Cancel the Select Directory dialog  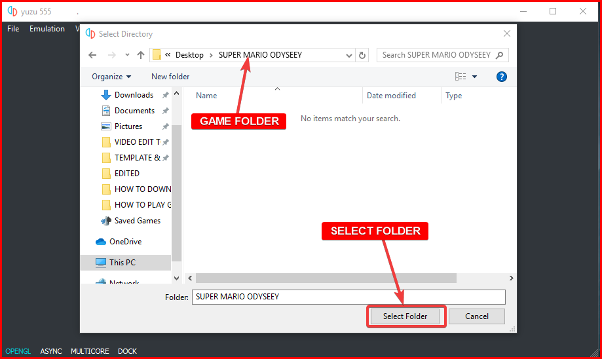click(477, 316)
